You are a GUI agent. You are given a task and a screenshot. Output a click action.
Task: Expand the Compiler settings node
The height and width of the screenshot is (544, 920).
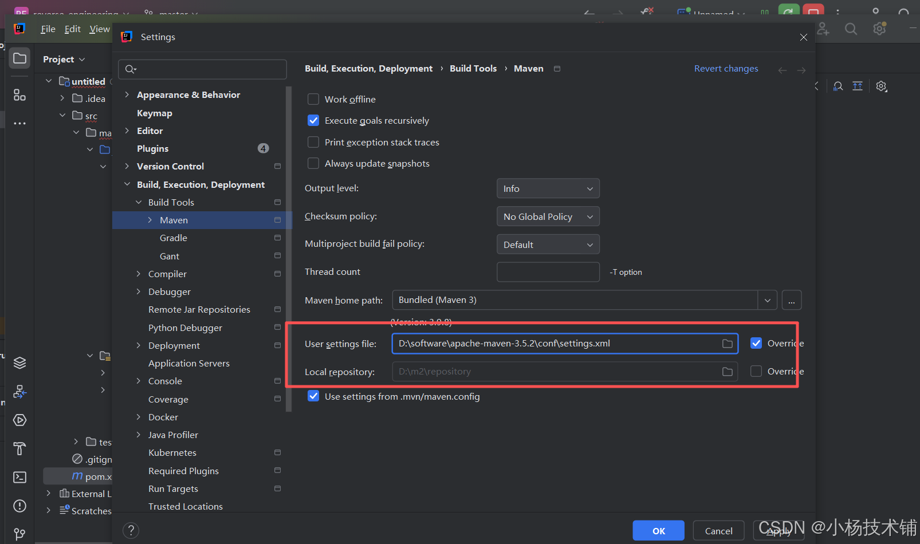[139, 274]
